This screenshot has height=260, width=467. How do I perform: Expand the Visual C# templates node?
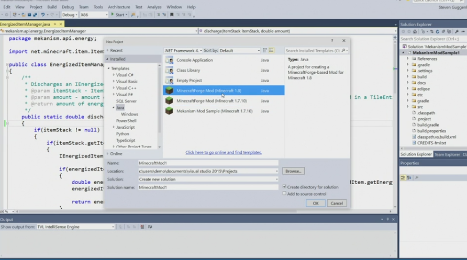(114, 75)
